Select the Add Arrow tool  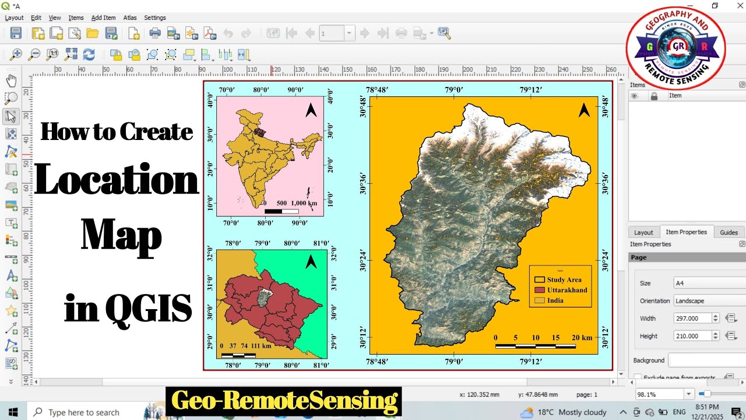click(x=10, y=329)
